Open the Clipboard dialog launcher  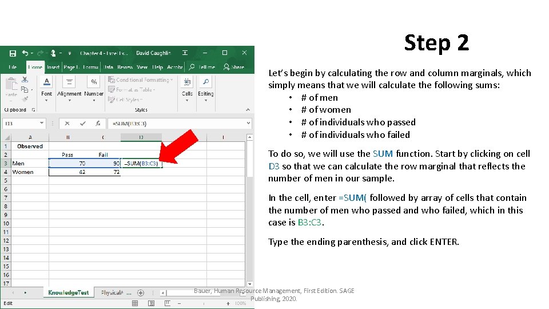[33, 110]
